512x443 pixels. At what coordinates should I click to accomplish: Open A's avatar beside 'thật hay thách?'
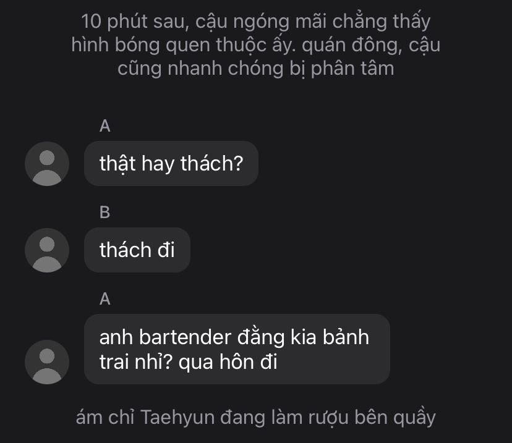point(47,164)
